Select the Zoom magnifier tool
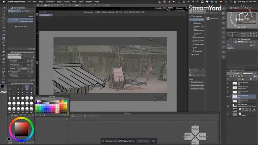The width and height of the screenshot is (258, 145). click(4, 11)
